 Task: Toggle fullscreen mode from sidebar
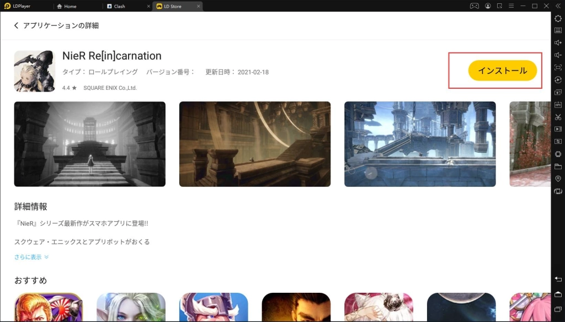558,67
